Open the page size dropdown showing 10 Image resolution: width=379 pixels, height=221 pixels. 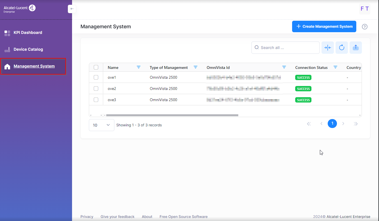coord(101,125)
